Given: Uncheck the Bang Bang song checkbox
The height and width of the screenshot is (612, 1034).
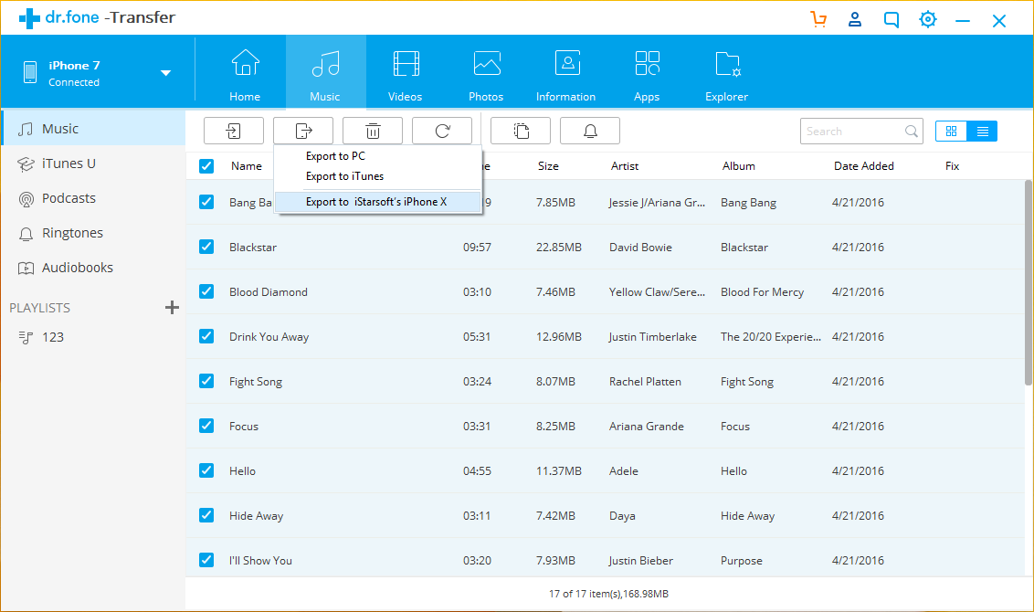Looking at the screenshot, I should (x=206, y=202).
